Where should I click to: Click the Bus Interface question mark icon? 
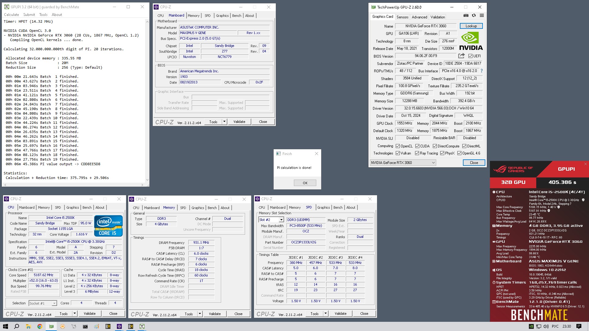pos(481,71)
